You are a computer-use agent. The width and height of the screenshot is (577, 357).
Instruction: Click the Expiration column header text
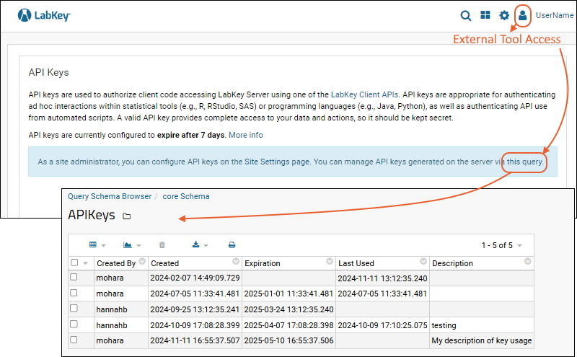pyautogui.click(x=263, y=263)
